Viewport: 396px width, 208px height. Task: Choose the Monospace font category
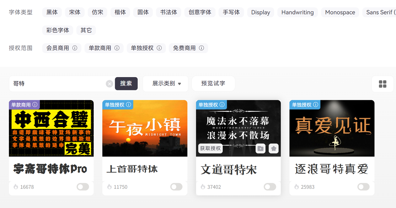pos(340,12)
